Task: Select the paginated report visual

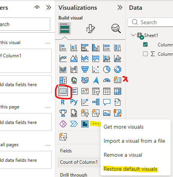Action: point(74,113)
